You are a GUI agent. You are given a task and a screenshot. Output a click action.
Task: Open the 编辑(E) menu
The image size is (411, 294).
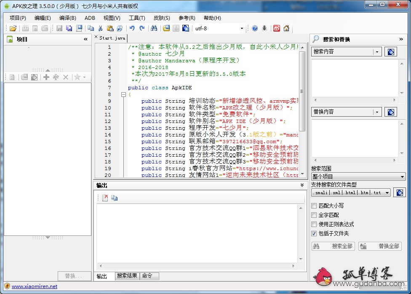43,18
